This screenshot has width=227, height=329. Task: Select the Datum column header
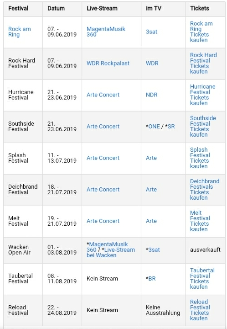pos(56,8)
